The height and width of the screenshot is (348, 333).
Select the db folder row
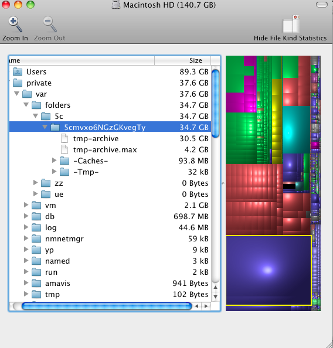110,216
